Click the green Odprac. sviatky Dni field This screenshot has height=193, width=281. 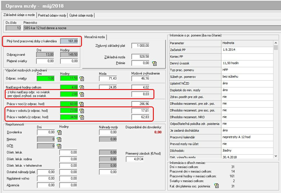click(x=46, y=78)
